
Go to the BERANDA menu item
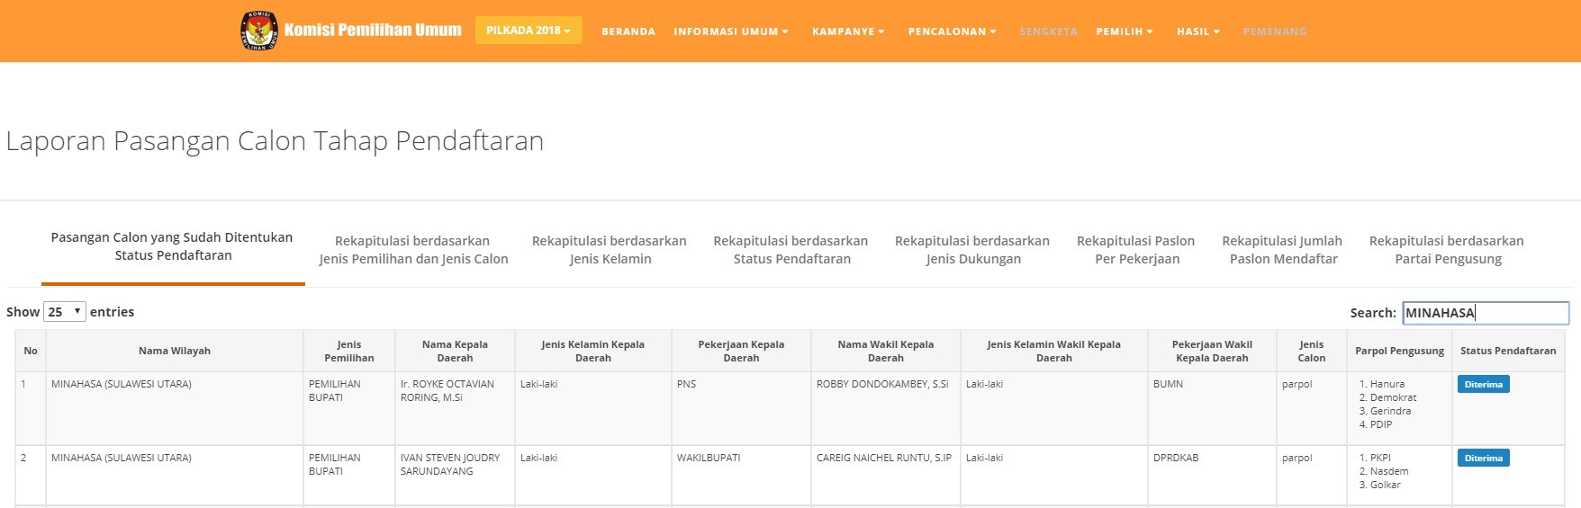coord(628,31)
